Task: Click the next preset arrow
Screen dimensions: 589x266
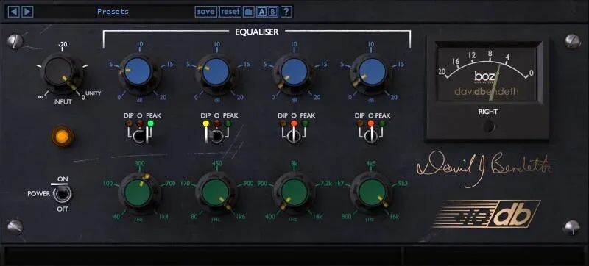Action: pyautogui.click(x=27, y=12)
